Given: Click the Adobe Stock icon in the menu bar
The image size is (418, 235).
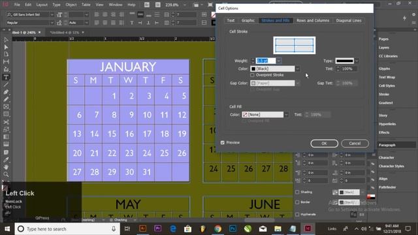Looking at the screenshot, I should pos(158,5).
